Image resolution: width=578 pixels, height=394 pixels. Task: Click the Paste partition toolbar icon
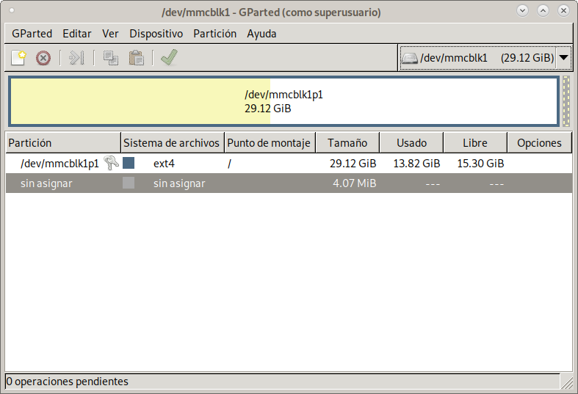[x=136, y=58]
